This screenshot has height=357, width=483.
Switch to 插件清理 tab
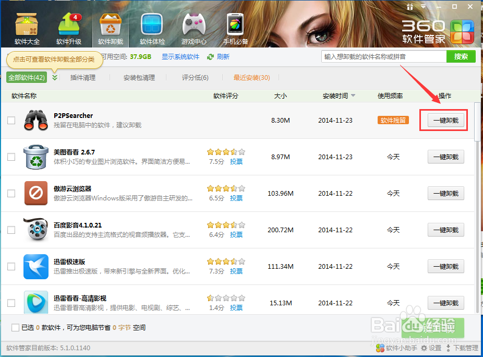[83, 78]
